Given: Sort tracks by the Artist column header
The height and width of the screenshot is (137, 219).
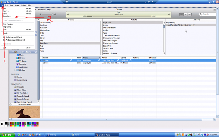Looking at the screenshot, I should pos(91,58).
